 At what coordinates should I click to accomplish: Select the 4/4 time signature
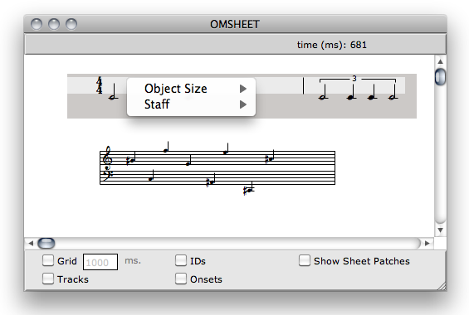[x=100, y=85]
